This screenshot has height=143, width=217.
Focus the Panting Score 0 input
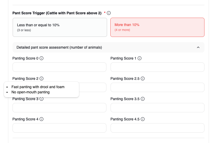click(59, 67)
